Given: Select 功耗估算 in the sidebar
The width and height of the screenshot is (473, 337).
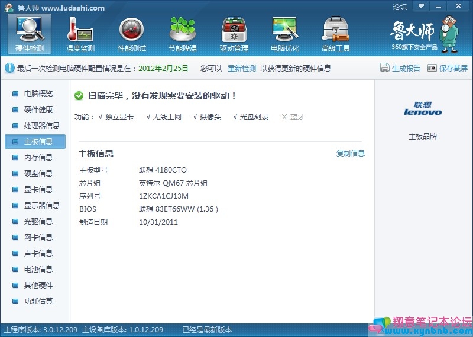Looking at the screenshot, I should (35, 301).
